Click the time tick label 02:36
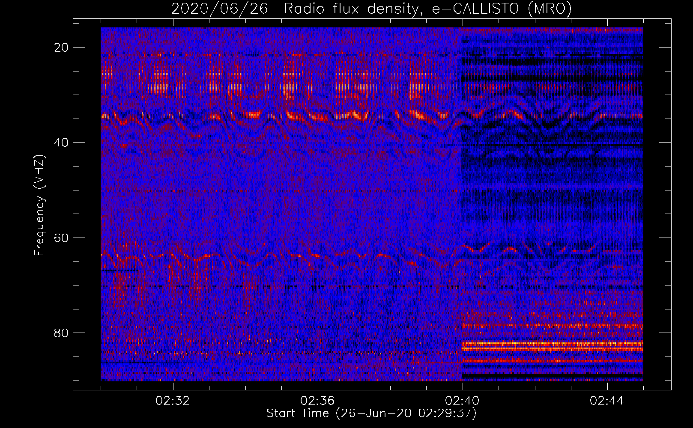The height and width of the screenshot is (428, 693). tap(317, 401)
